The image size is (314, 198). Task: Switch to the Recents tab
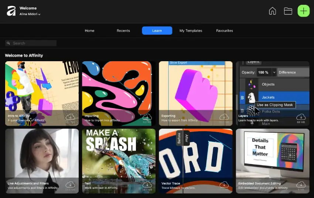pos(123,31)
